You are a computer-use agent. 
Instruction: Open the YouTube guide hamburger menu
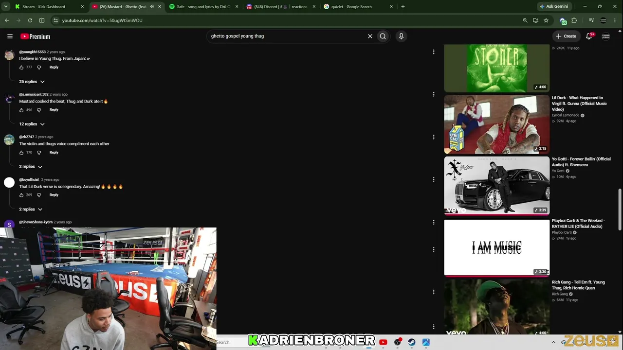point(10,36)
